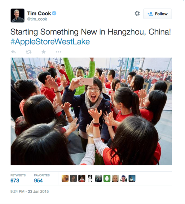
Task: View the 673 retweets list
Action: pos(18,178)
